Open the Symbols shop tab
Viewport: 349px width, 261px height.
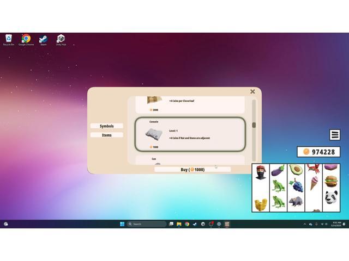(x=106, y=126)
